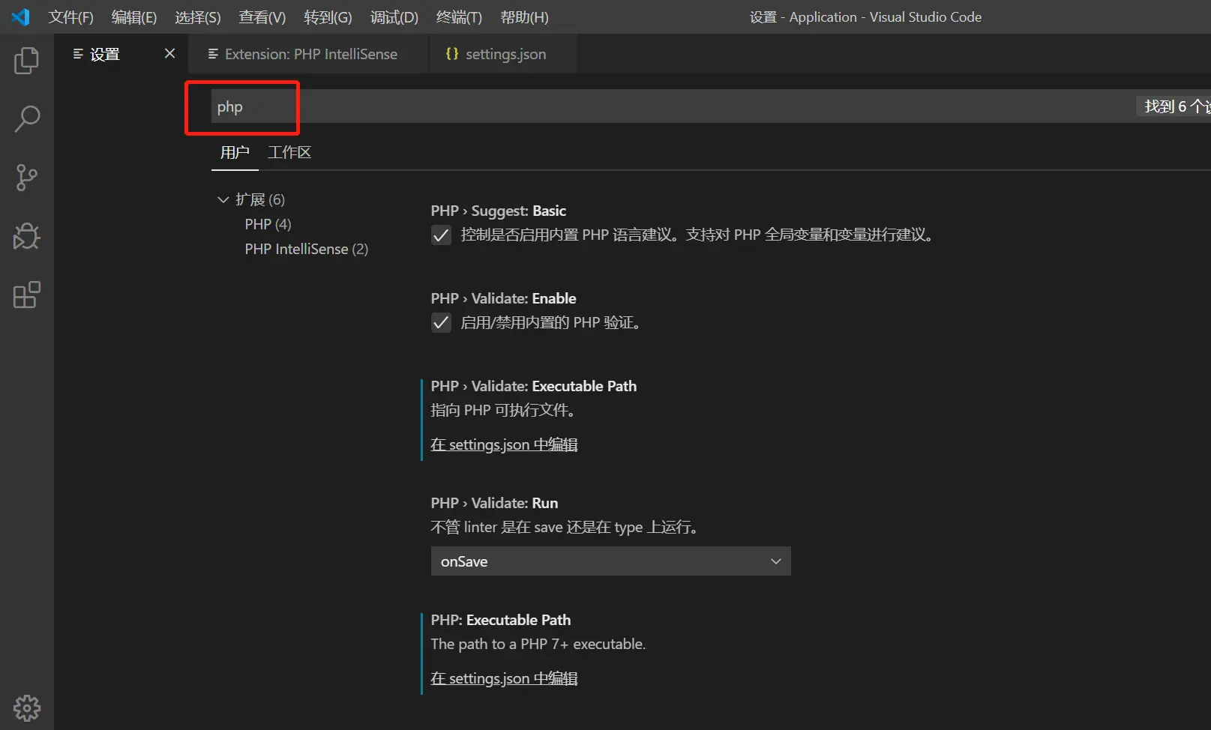The image size is (1211, 730).
Task: Edit Validate Executable Path in settings.json
Action: click(x=504, y=444)
